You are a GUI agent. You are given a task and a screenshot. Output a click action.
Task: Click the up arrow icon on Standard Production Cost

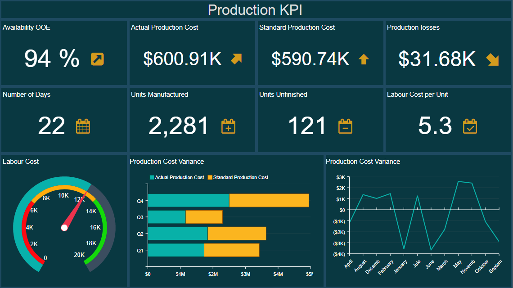[x=364, y=58]
